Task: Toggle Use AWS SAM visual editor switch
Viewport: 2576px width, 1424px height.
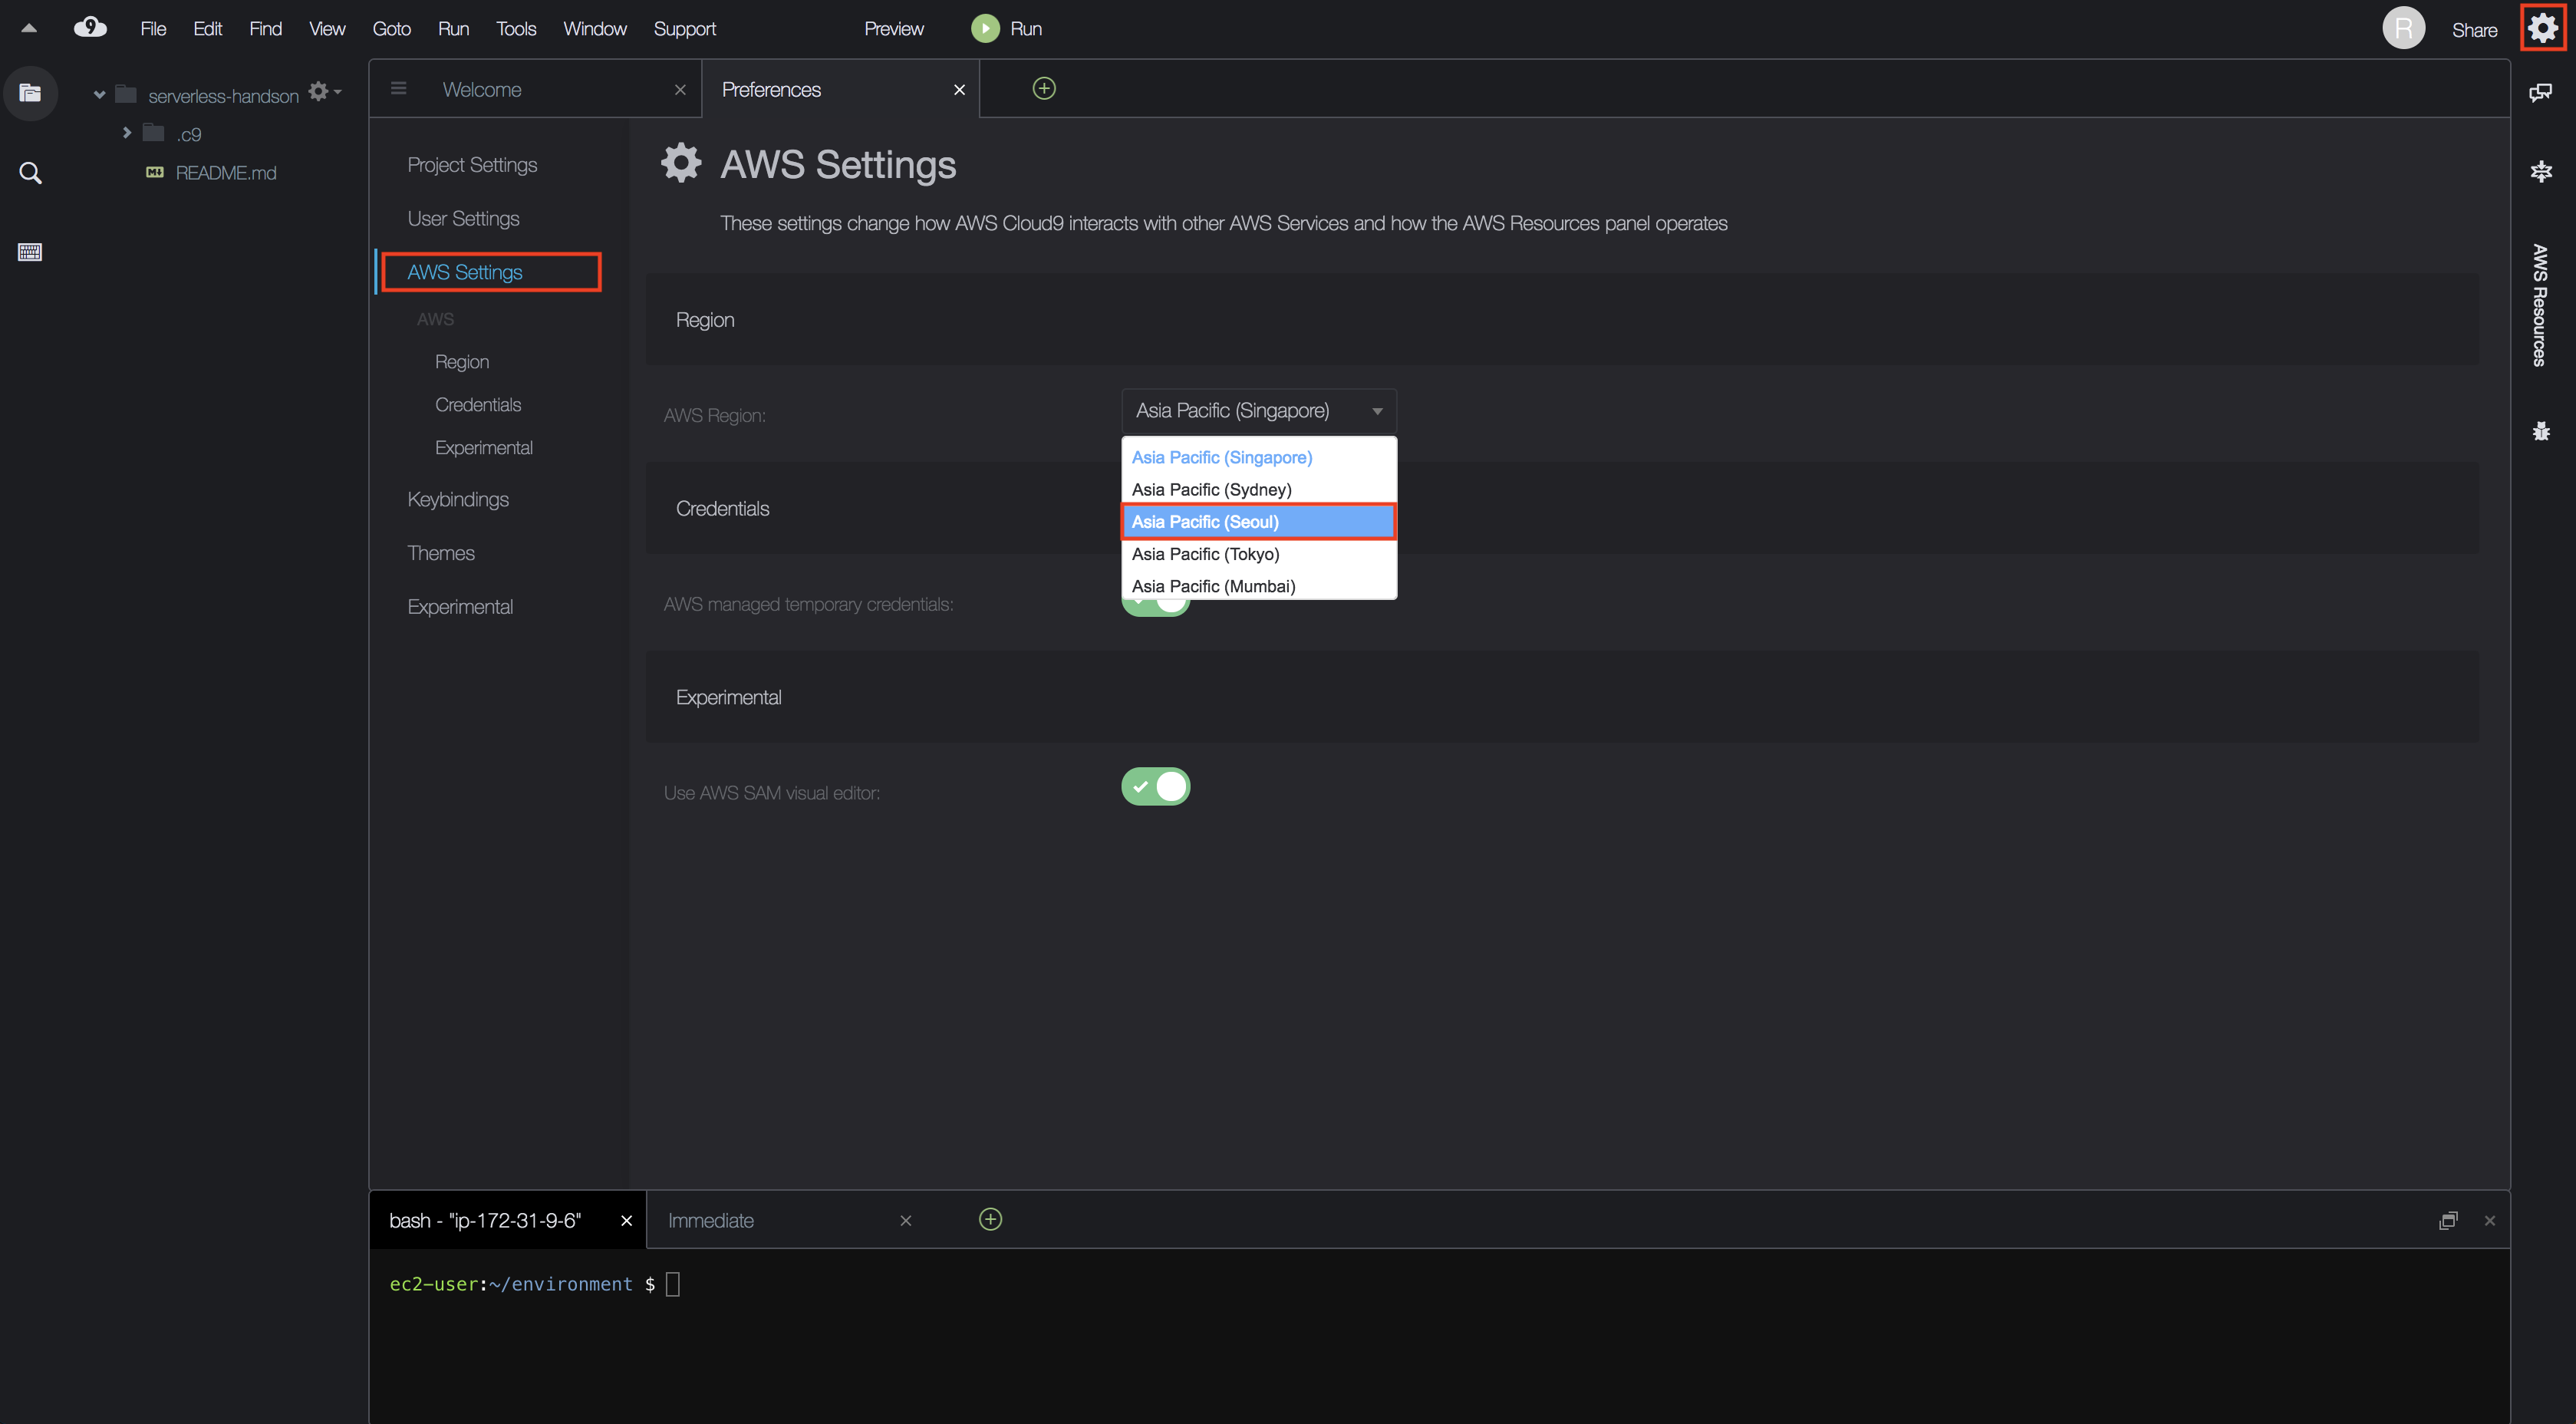Action: pos(1156,786)
